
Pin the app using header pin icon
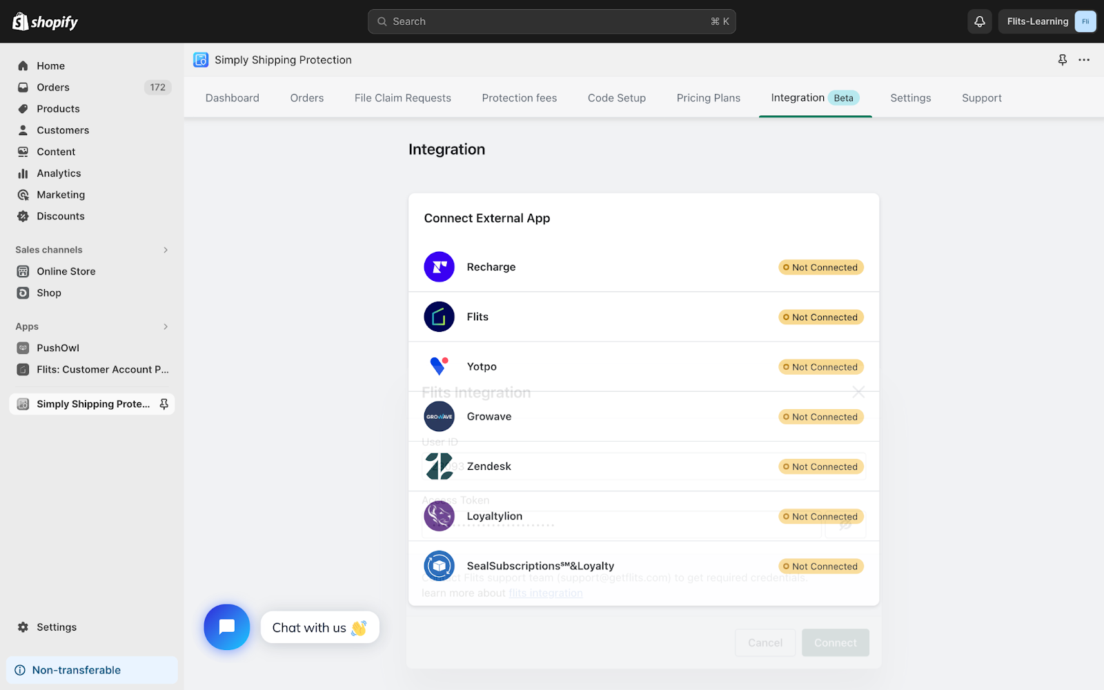(x=1063, y=60)
